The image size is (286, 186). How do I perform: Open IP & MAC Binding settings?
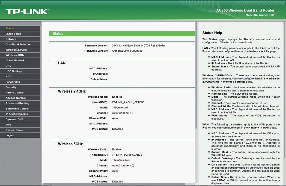pos(20,114)
